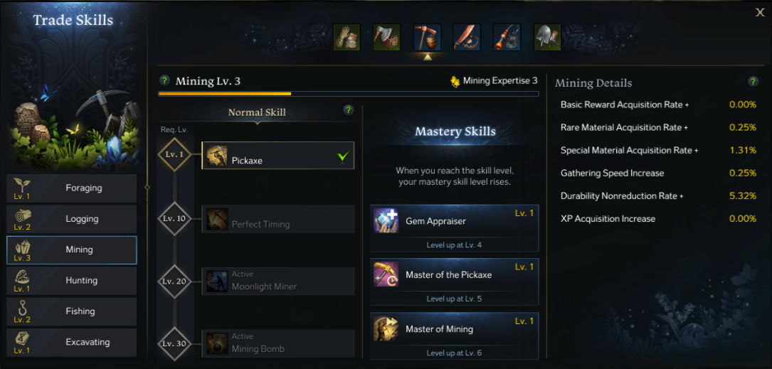Click the Gem Appraiser mastery skill icon
The width and height of the screenshot is (772, 369).
(386, 221)
